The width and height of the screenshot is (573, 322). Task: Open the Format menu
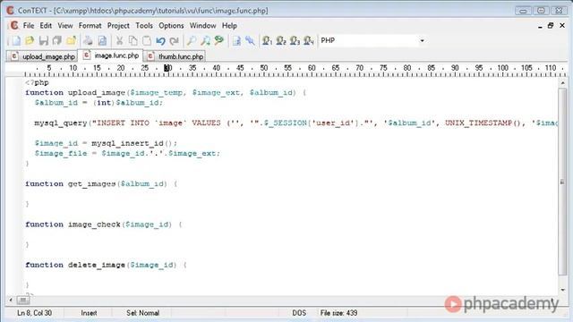90,26
